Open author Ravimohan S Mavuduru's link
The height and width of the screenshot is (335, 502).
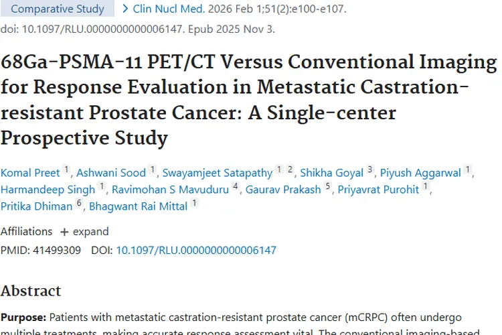coord(170,190)
